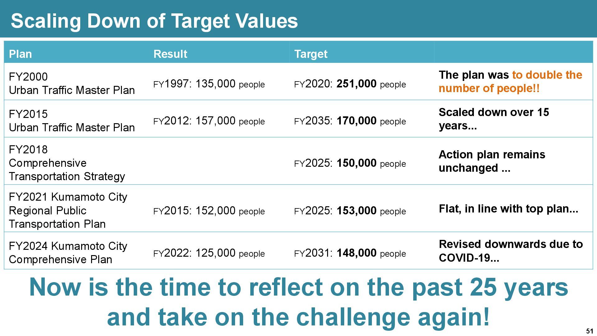Select the 'Plan' column header
Image resolution: width=597 pixels, height=336 pixels.
(x=21, y=54)
